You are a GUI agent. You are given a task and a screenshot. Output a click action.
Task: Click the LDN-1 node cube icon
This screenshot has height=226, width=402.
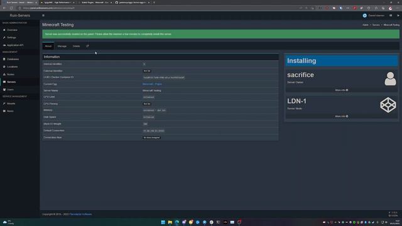[x=388, y=105]
